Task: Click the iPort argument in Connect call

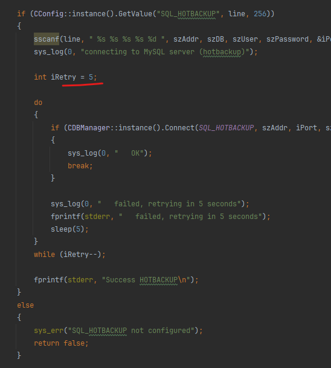Action: (x=306, y=128)
